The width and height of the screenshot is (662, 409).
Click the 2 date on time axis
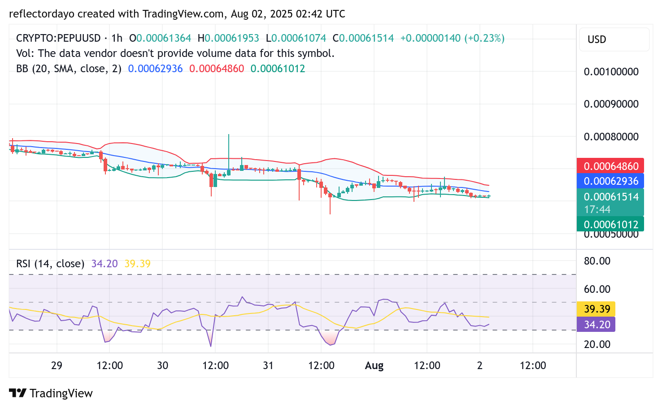[x=479, y=365]
